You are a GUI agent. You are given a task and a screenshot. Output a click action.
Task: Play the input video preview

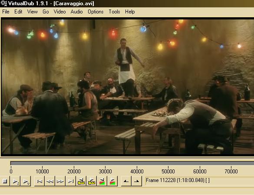point(15,181)
